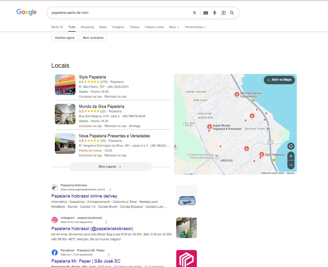328x267 pixels.
Task: Open Papelaria Kobrasol online delivey link
Action: click(x=84, y=196)
